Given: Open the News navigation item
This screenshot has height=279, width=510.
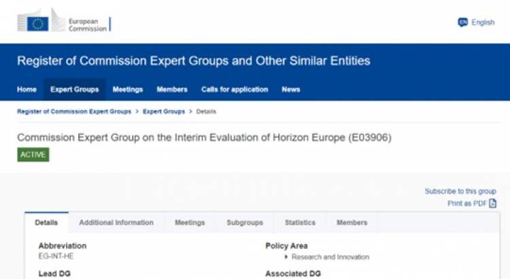Looking at the screenshot, I should click(x=291, y=90).
